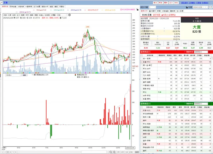
Task: Click the 體檢 button in the top bar
Action: [166, 3]
